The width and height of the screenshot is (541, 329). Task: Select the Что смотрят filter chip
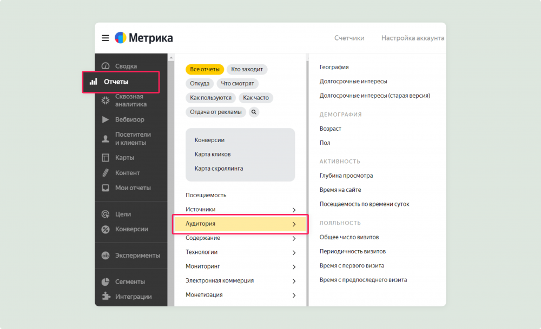click(237, 83)
